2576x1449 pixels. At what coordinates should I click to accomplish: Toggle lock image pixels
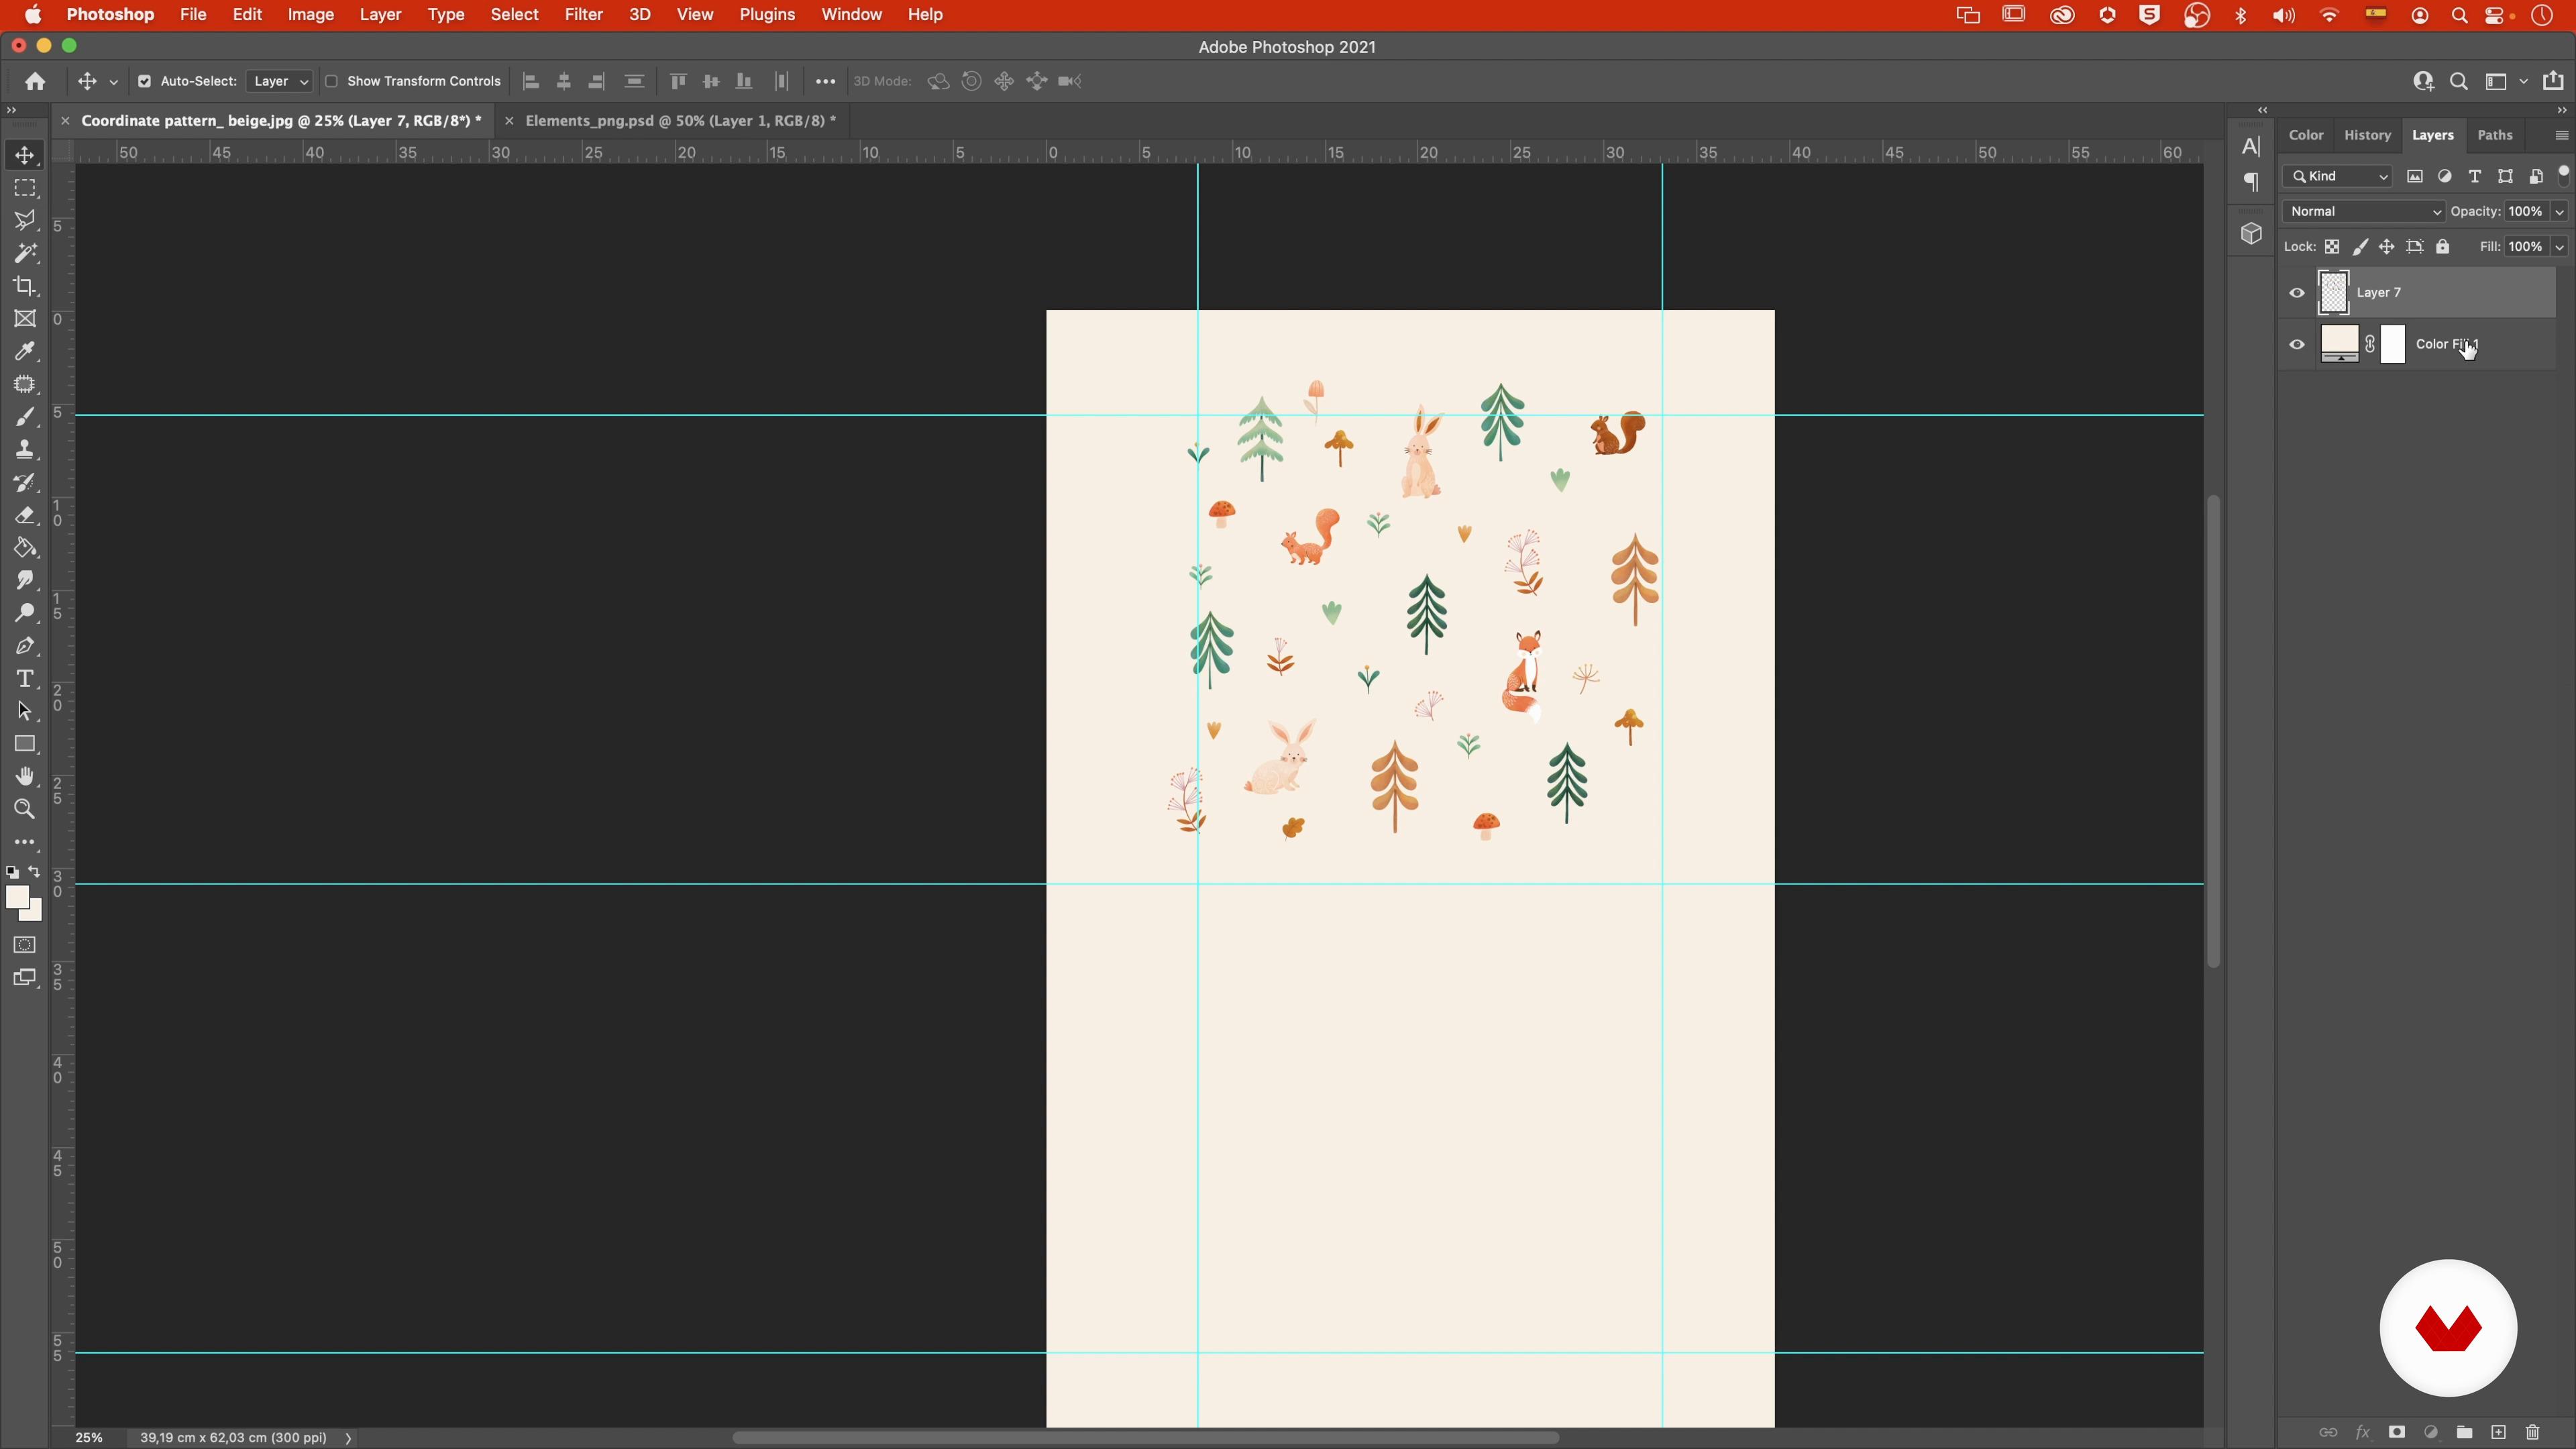tap(2360, 247)
